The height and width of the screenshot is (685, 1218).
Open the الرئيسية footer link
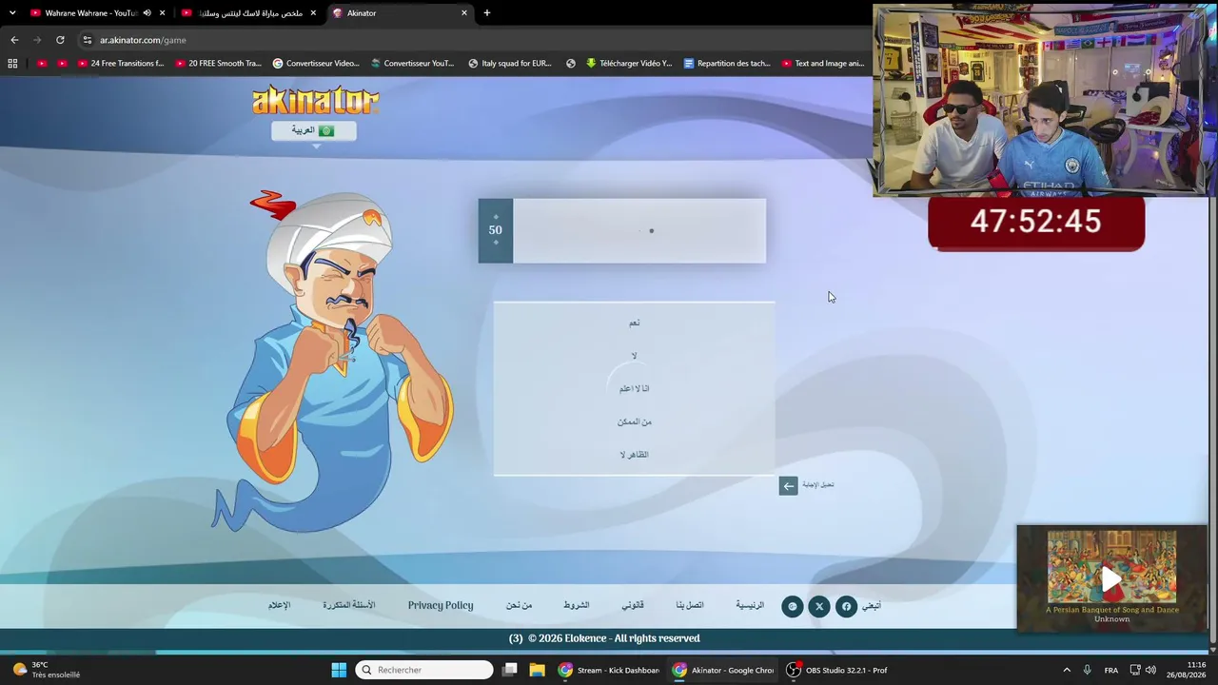[750, 605]
